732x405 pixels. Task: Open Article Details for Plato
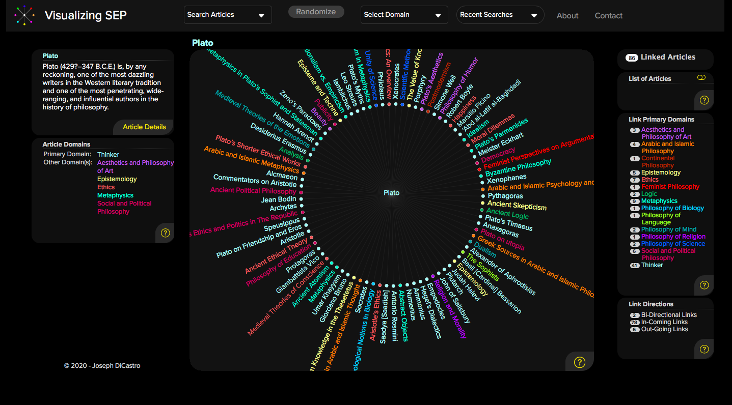(x=144, y=127)
